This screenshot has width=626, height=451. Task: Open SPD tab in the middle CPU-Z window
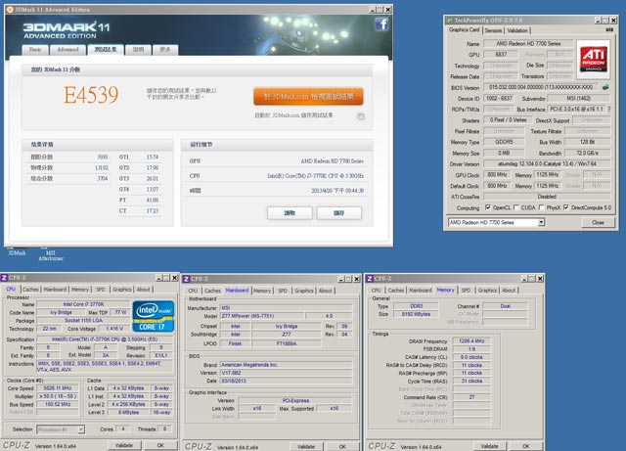[x=283, y=291]
